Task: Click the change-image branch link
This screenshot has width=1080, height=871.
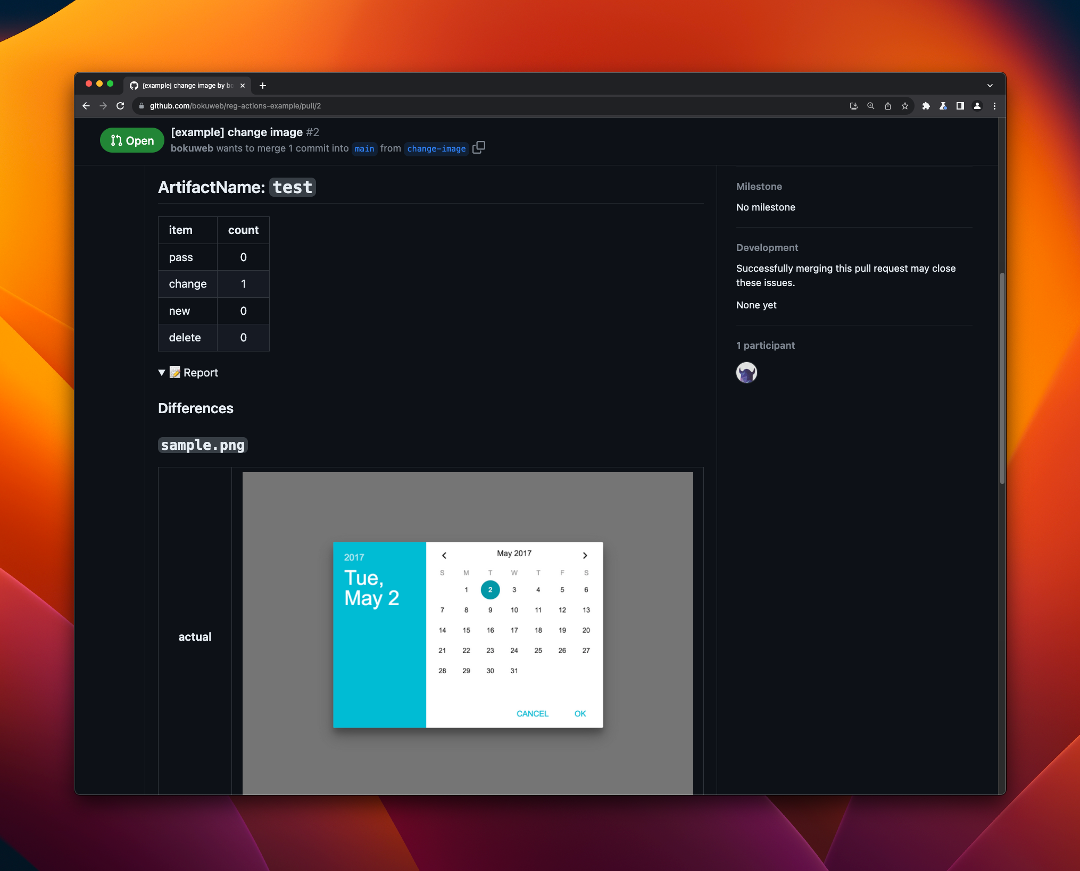Action: coord(436,149)
